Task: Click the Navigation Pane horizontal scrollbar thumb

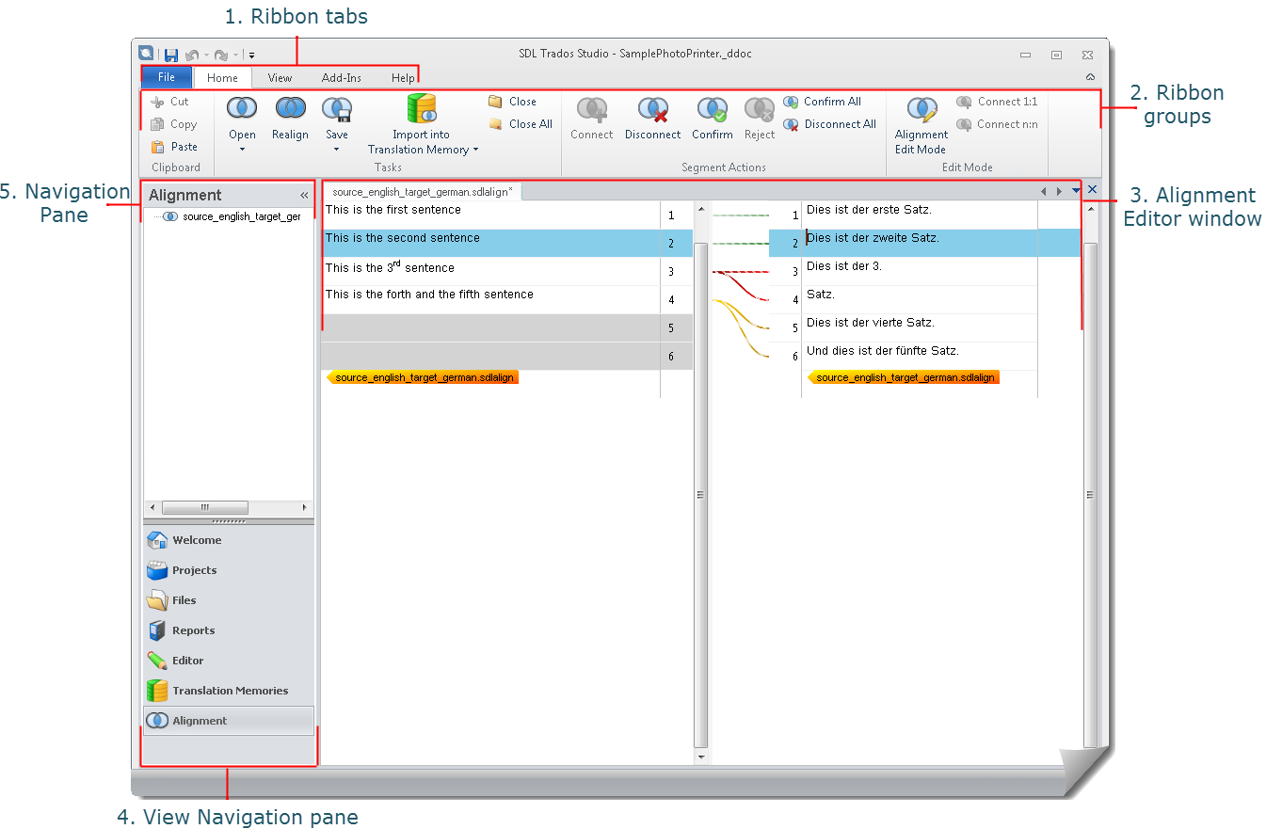Action: click(x=205, y=507)
